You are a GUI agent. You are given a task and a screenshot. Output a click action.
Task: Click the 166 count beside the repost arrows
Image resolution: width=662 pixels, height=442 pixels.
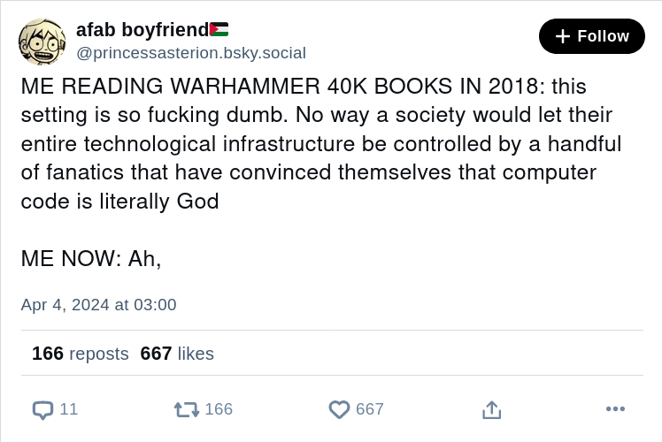(x=219, y=409)
